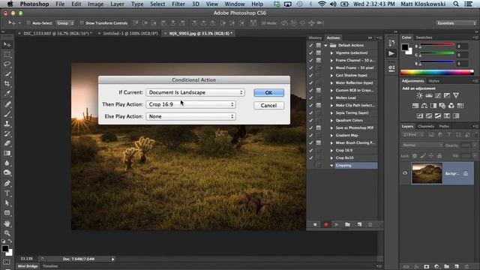Image resolution: width=480 pixels, height=270 pixels.
Task: Select the Brush tool
Action: [7, 114]
